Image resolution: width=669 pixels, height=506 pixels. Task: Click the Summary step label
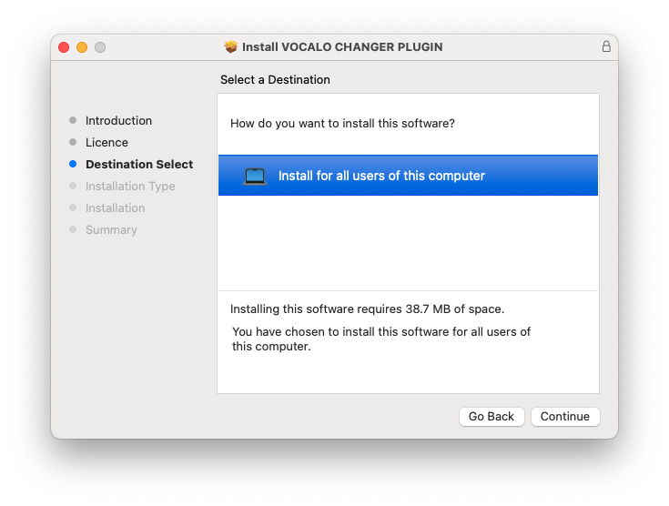click(x=111, y=229)
